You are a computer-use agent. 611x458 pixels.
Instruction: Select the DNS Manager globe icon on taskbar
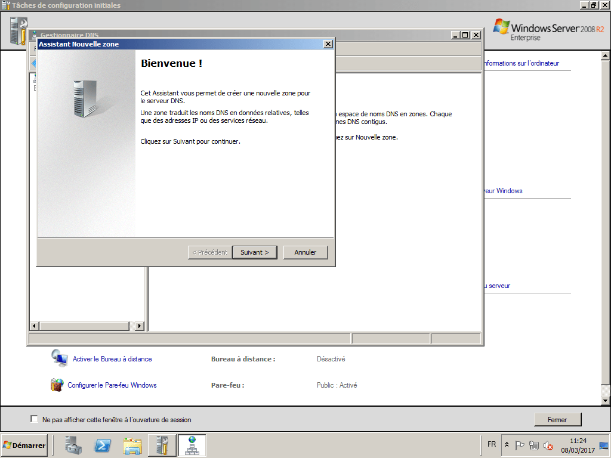click(192, 445)
